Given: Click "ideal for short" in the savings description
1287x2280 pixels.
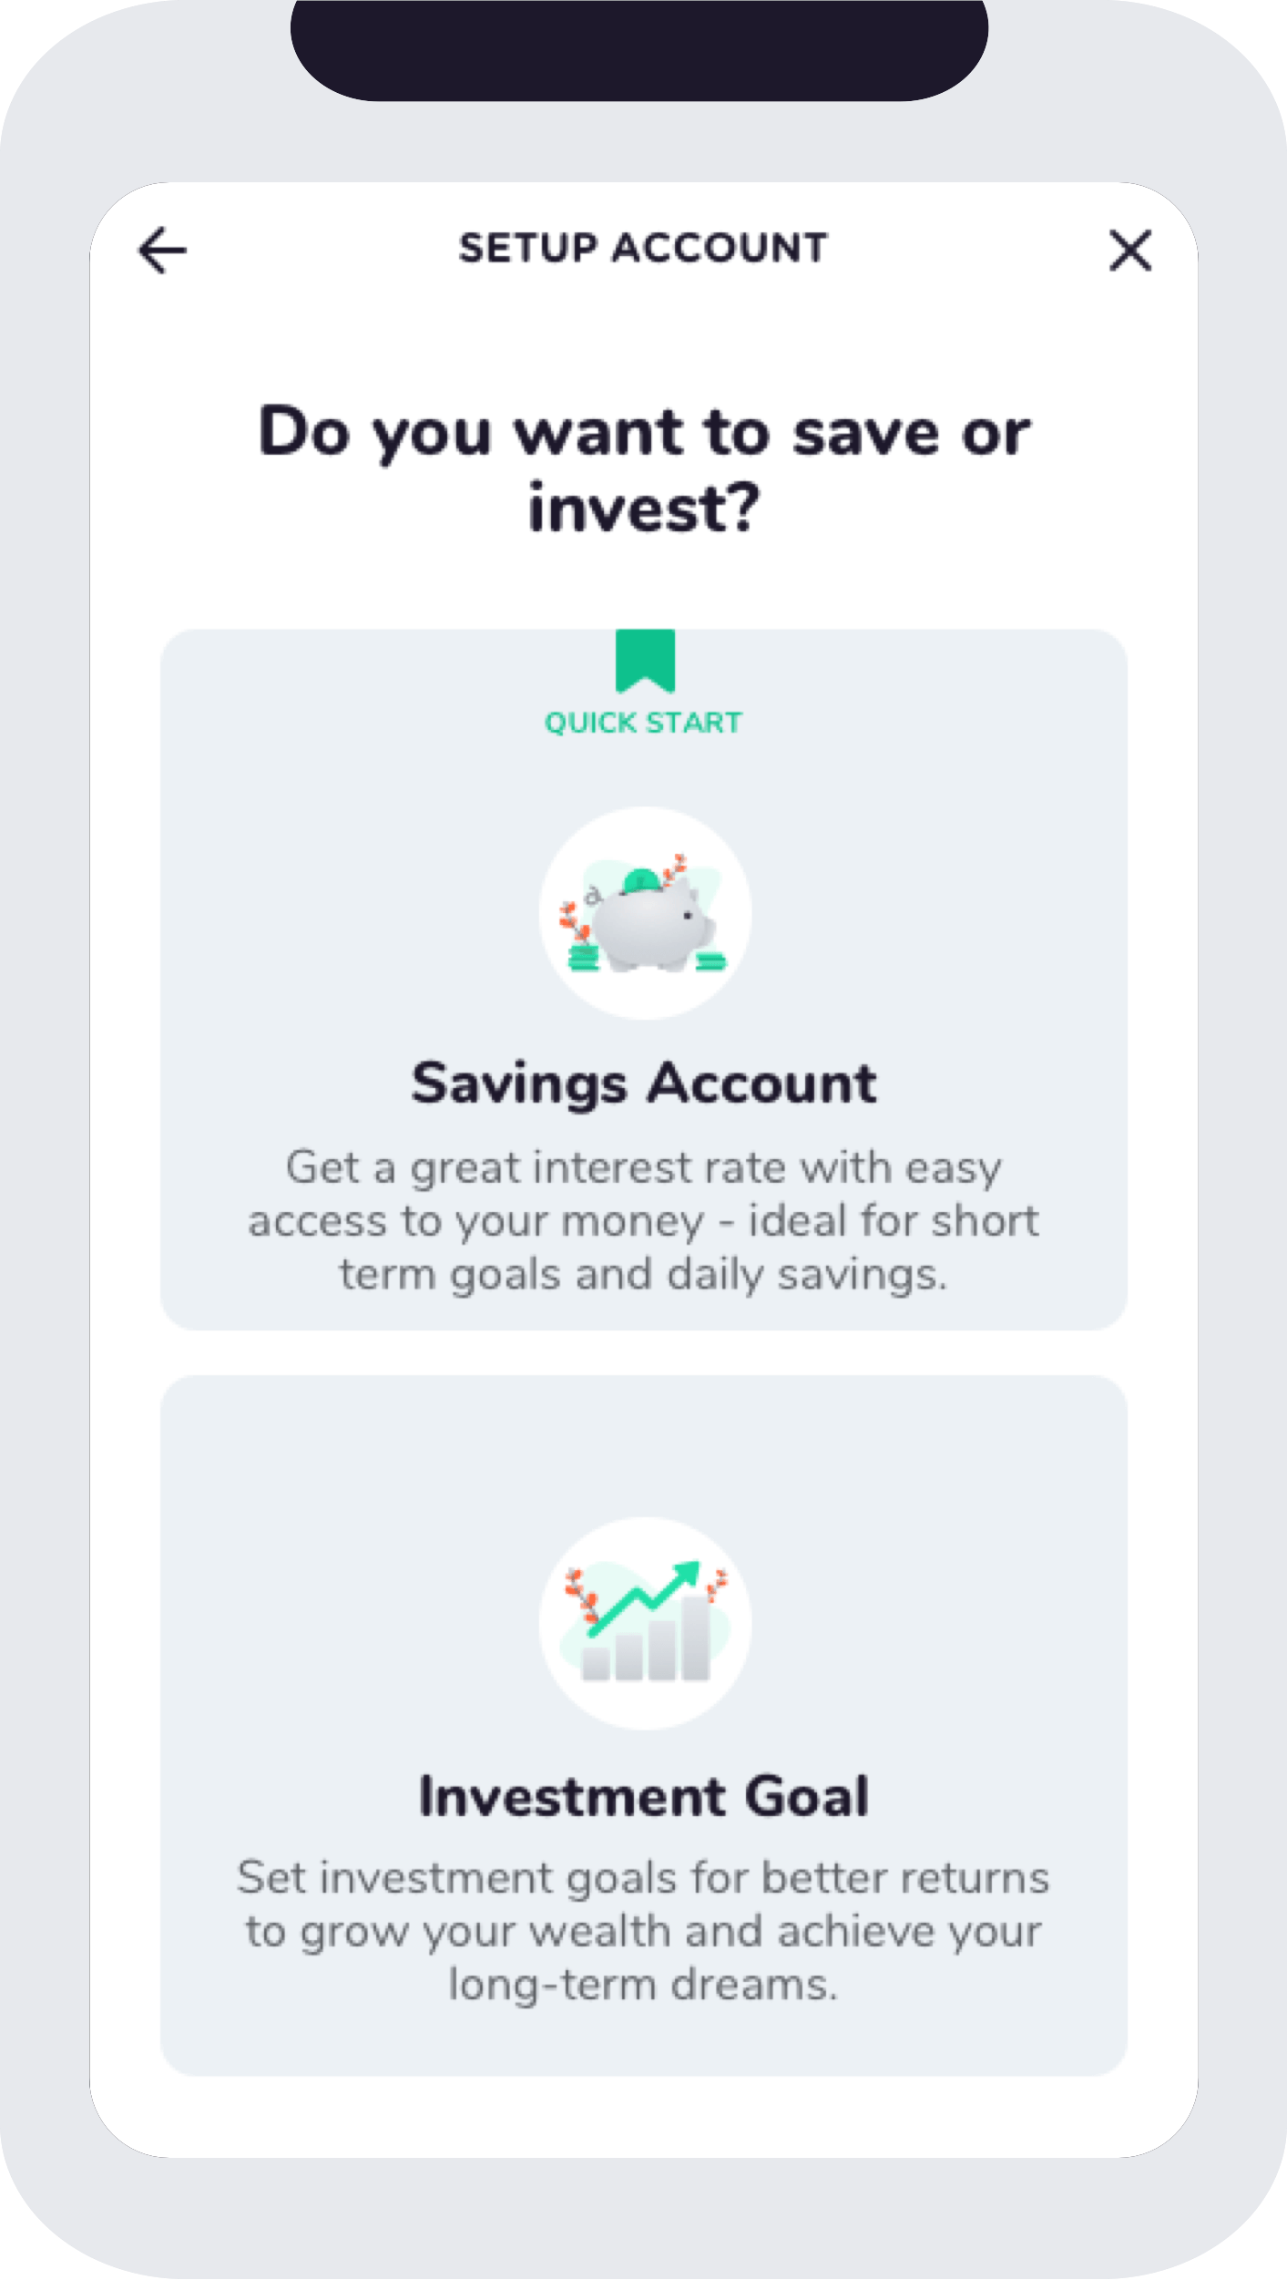Looking at the screenshot, I should point(893,1221).
